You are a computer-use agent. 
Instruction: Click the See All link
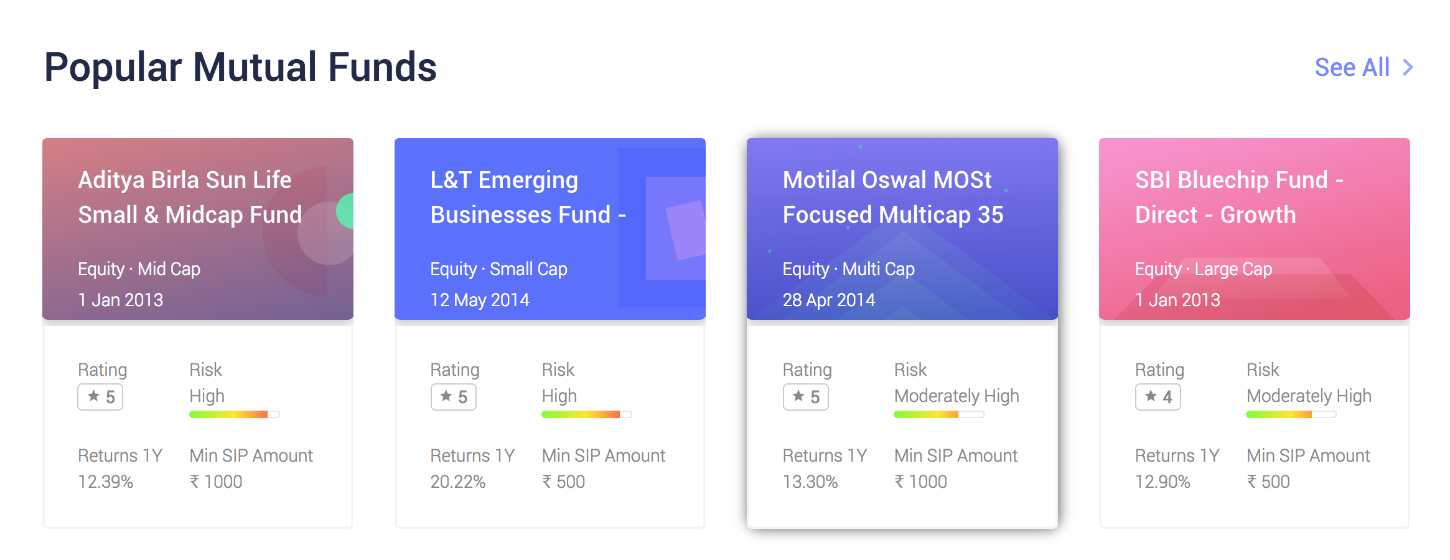point(1352,67)
